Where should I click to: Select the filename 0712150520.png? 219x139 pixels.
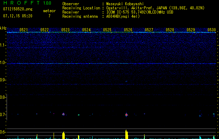click(x=18, y=9)
